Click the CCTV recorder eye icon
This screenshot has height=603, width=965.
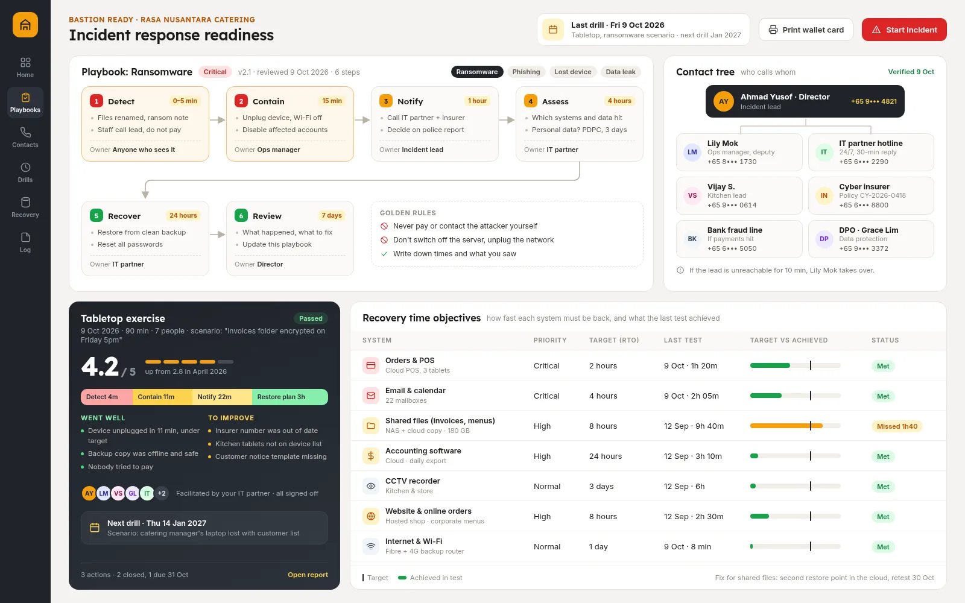point(371,486)
